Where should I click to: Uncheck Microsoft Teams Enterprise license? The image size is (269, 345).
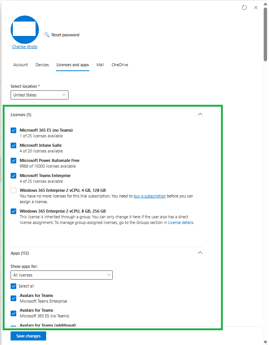click(x=13, y=176)
